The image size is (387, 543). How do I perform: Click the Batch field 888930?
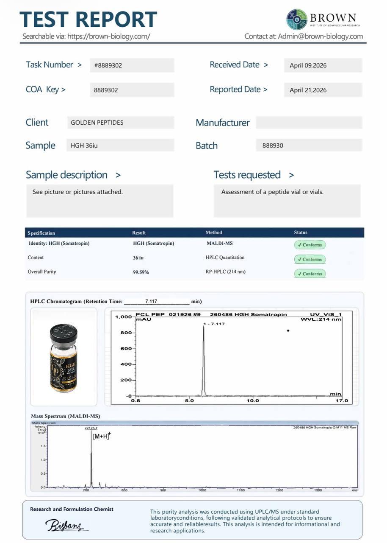[309, 145]
